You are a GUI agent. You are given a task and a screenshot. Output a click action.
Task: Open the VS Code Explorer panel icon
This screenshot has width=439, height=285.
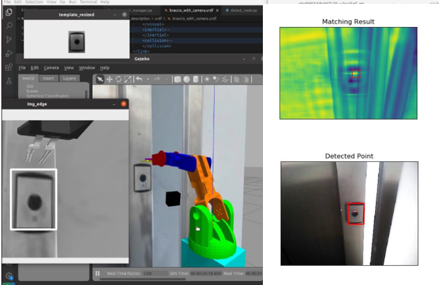click(9, 12)
